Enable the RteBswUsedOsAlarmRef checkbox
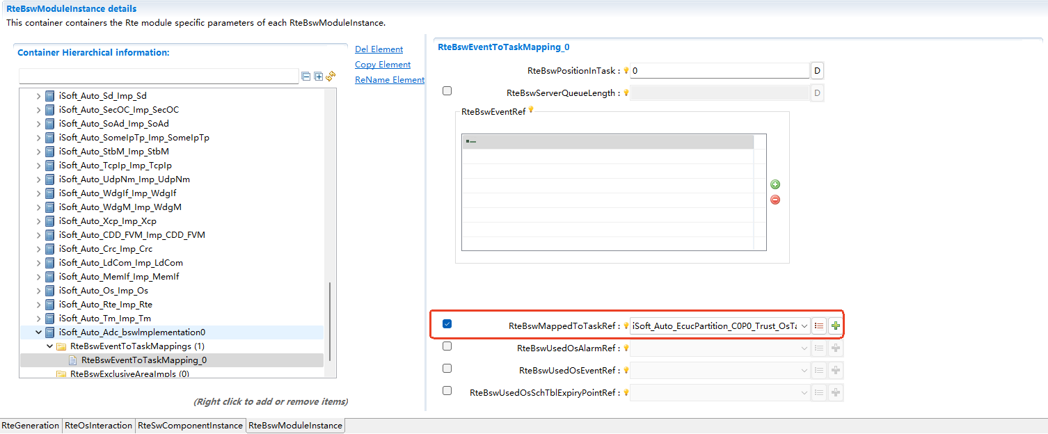 click(447, 346)
